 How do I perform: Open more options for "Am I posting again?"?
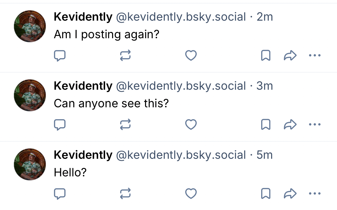(x=315, y=55)
